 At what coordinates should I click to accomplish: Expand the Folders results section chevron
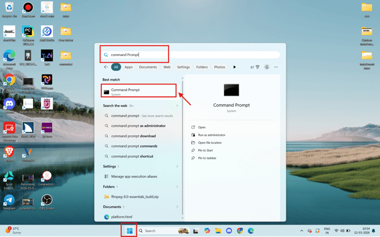177,187
